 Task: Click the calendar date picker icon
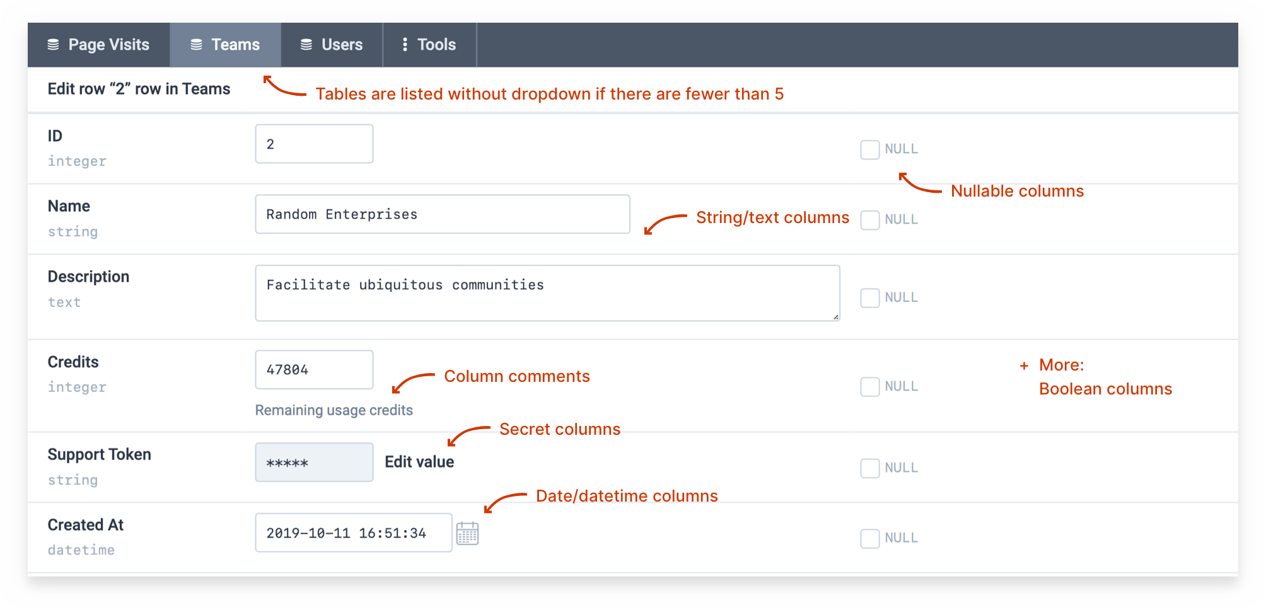pos(467,533)
